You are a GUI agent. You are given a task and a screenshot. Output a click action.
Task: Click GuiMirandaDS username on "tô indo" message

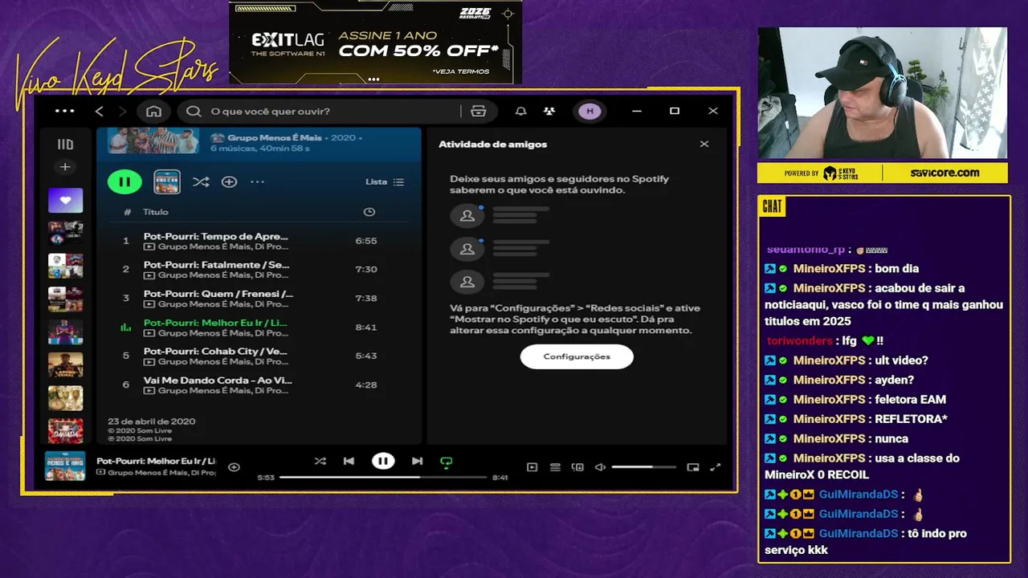point(859,534)
